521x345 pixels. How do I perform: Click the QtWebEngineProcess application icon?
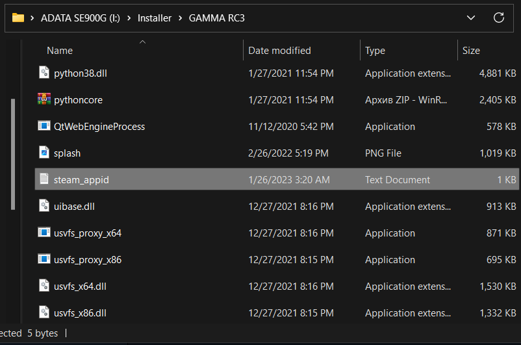coord(44,127)
